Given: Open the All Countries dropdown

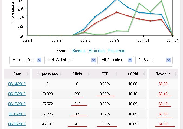Looking at the screenshot, I should [x=130, y=60].
